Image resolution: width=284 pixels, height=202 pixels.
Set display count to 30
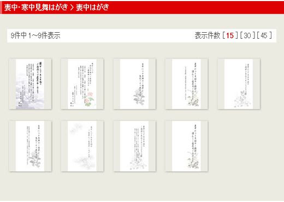click(x=247, y=35)
